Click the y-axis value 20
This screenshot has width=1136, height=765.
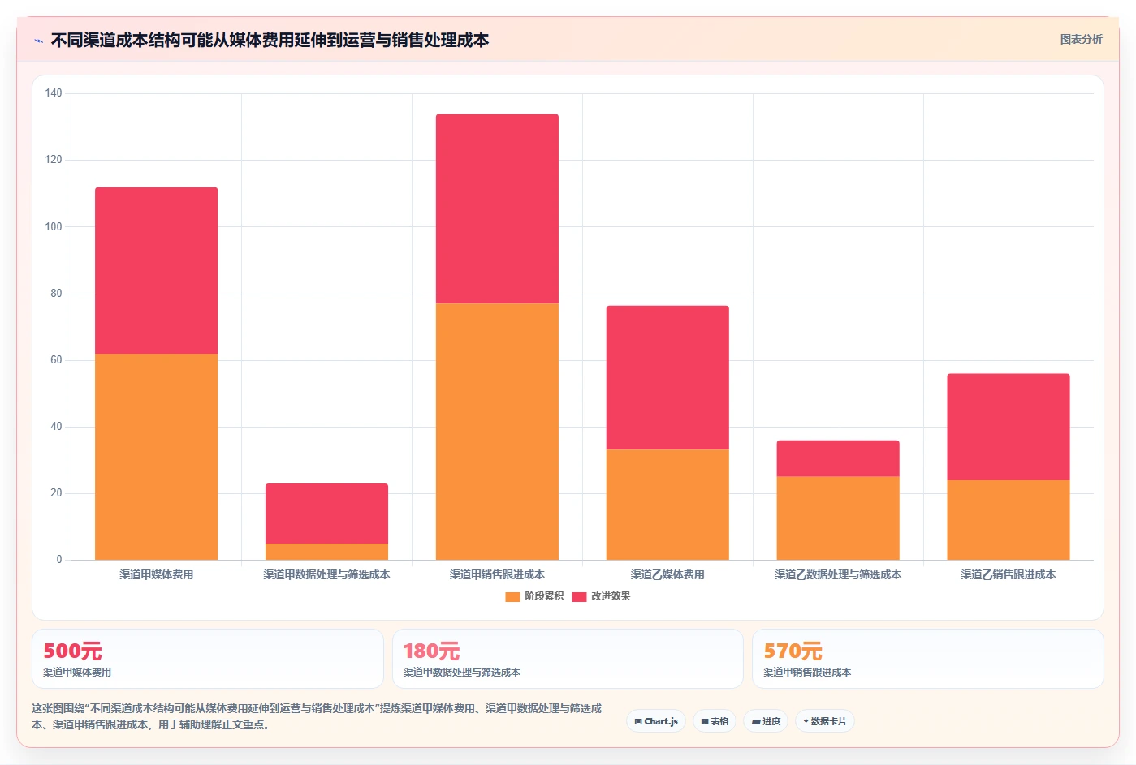56,492
